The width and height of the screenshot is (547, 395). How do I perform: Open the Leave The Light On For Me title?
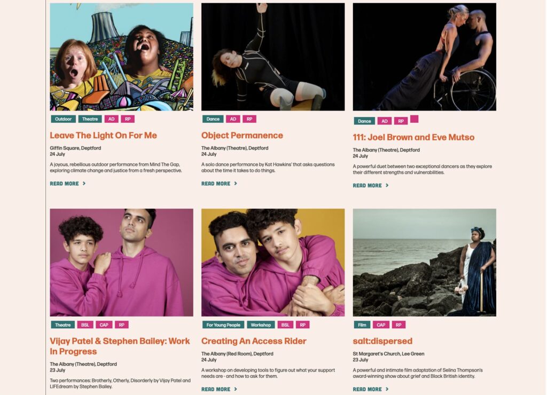click(103, 135)
